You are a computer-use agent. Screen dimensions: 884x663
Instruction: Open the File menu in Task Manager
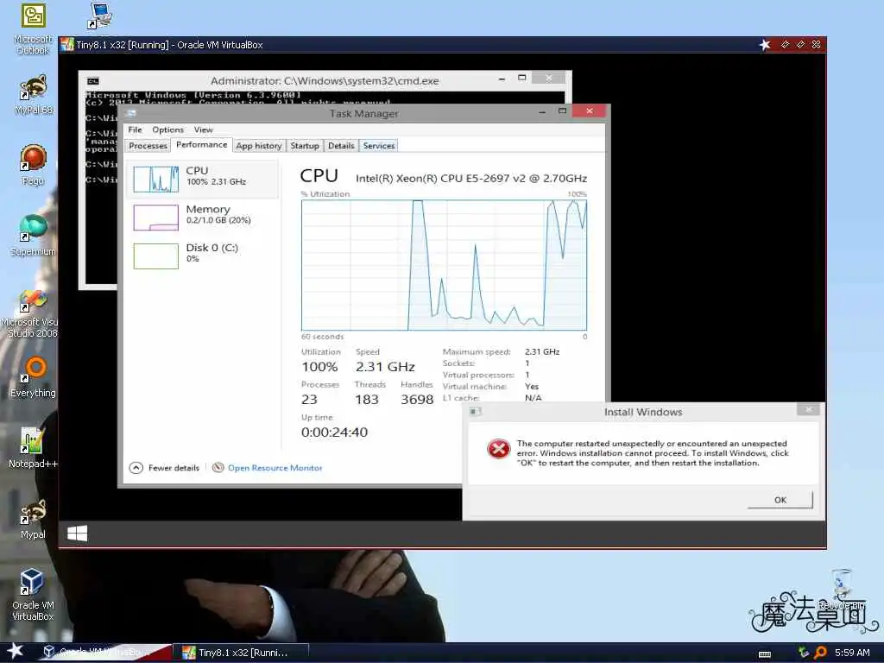pos(135,129)
